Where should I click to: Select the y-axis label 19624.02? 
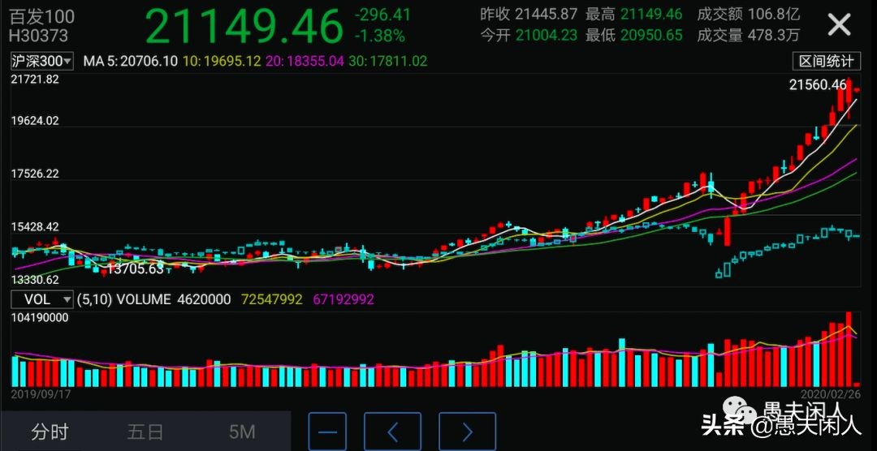[35, 121]
